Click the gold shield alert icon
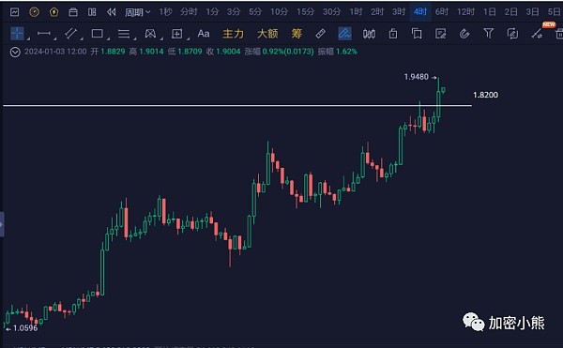Image resolution: width=563 pixels, height=348 pixels. pos(53,12)
